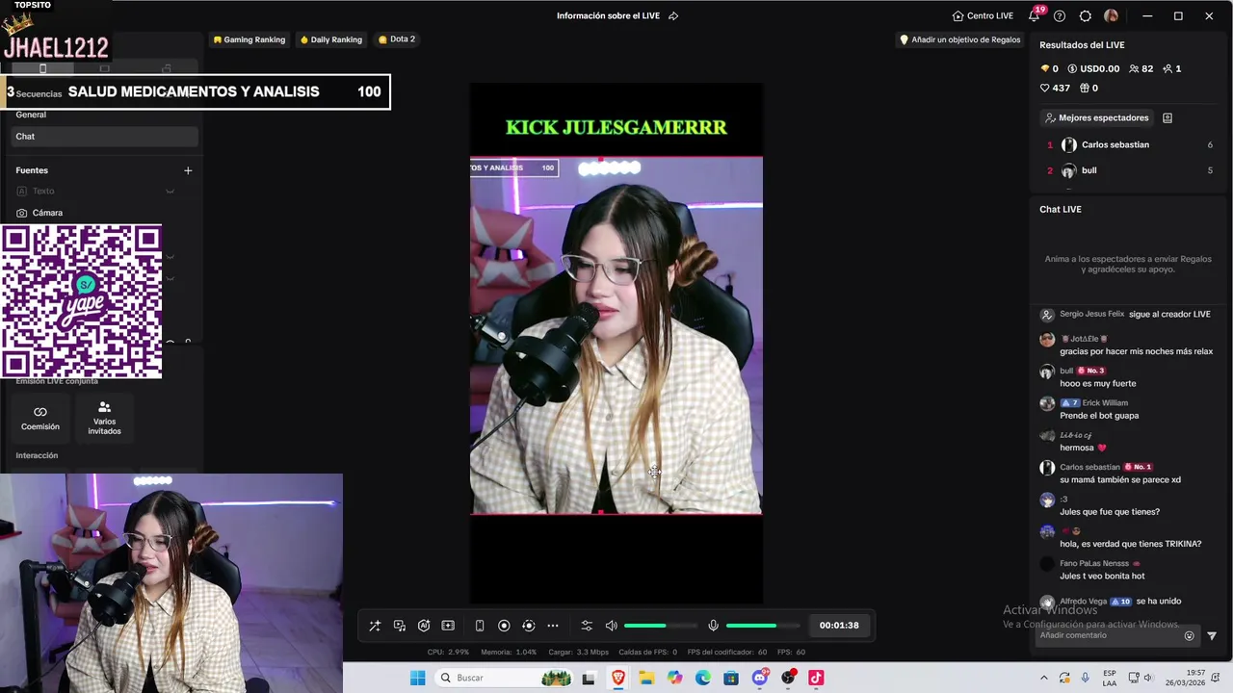Click the vertical LIVE preview canvas
The height and width of the screenshot is (693, 1233).
tap(616, 344)
